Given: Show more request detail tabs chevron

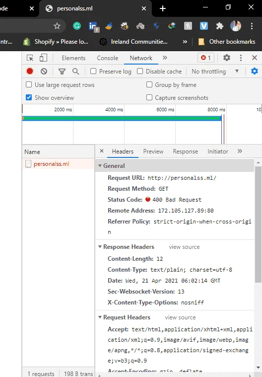Looking at the screenshot, I should click(x=240, y=151).
